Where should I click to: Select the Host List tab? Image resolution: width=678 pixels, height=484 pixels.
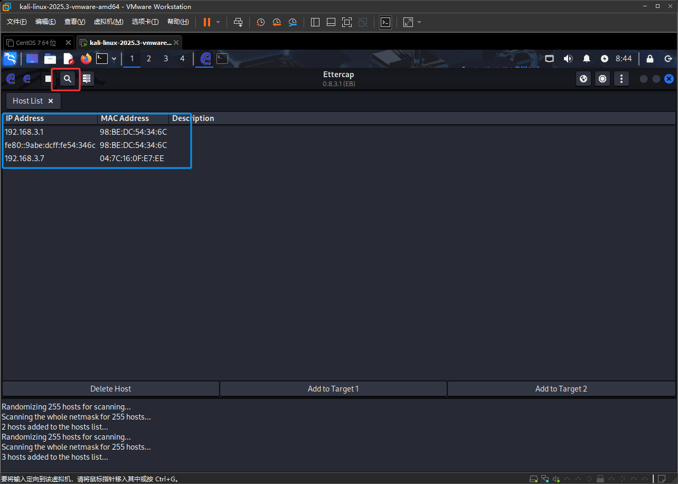pos(33,101)
